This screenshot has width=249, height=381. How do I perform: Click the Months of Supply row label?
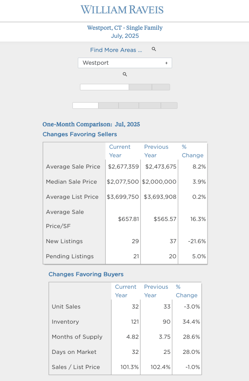(x=77, y=337)
